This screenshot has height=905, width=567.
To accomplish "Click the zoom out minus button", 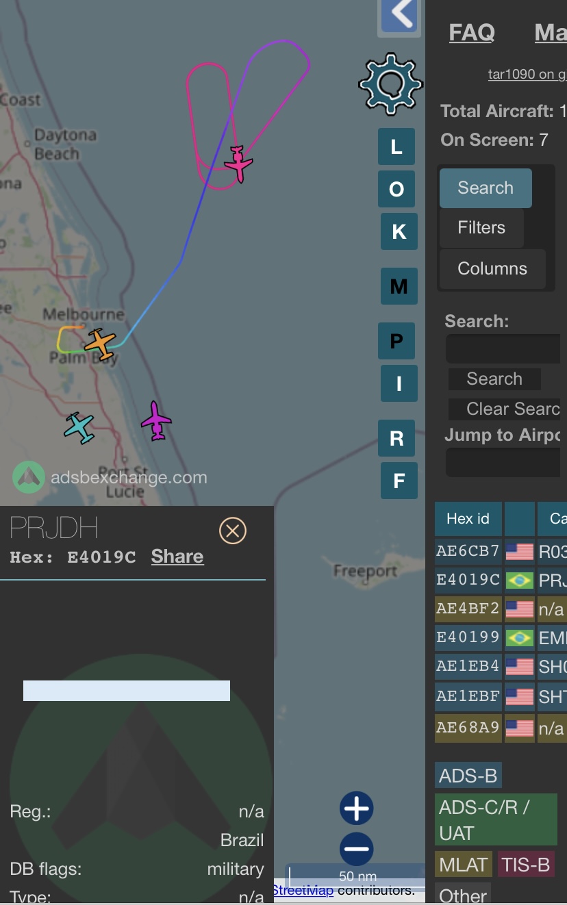I will (x=356, y=850).
